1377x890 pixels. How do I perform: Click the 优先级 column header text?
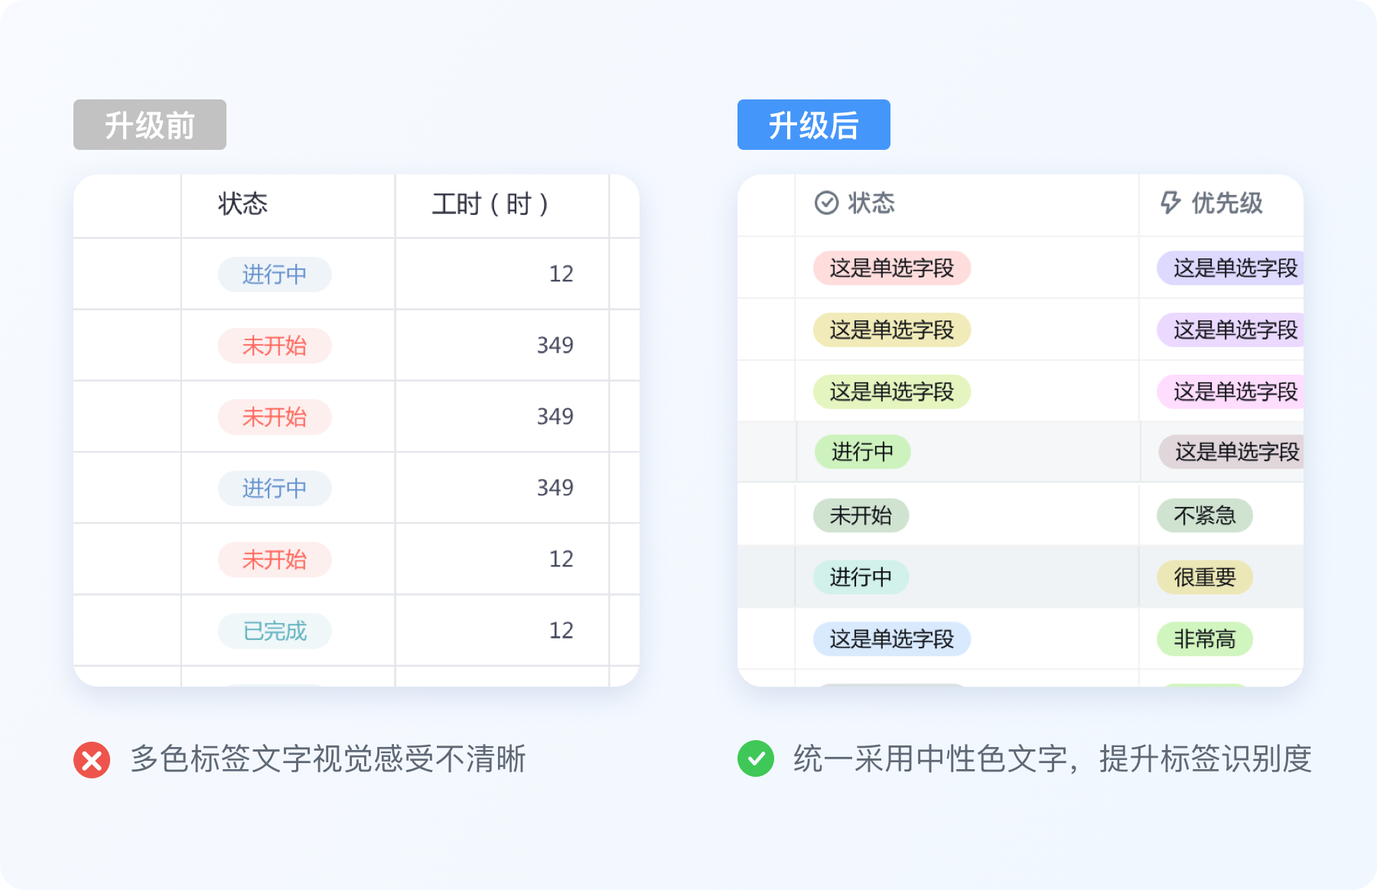coord(1226,203)
